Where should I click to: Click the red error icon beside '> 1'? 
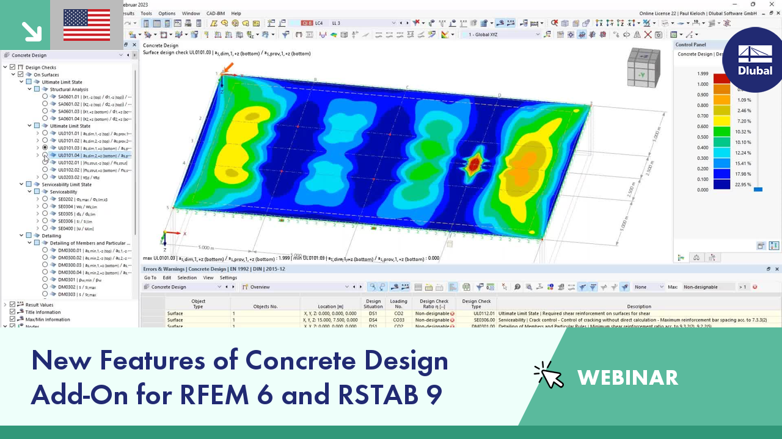pyautogui.click(x=755, y=287)
